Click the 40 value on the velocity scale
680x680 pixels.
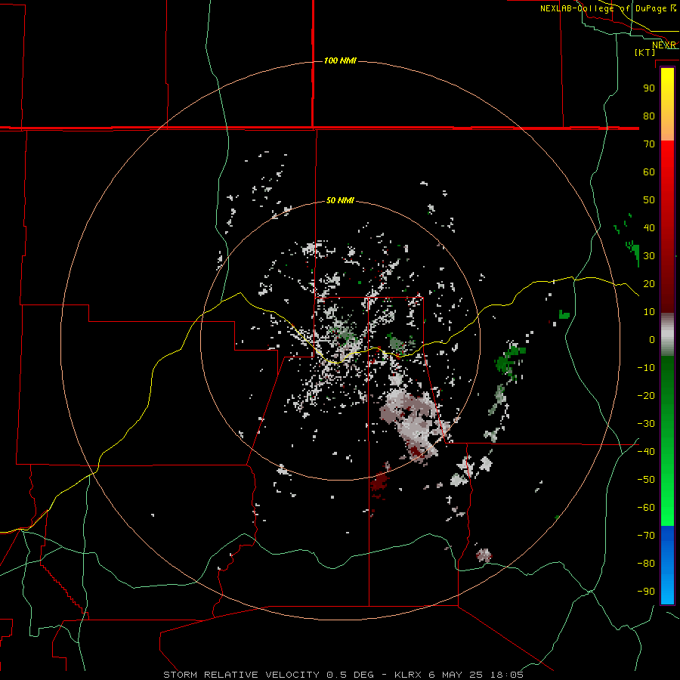(649, 227)
